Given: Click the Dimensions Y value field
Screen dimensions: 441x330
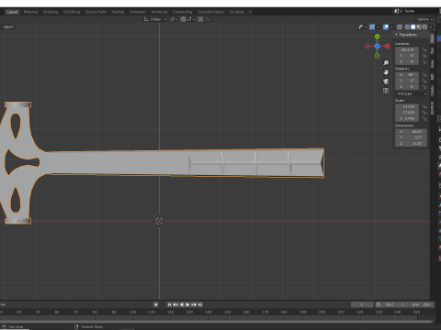Looking at the screenshot, I should [x=411, y=137].
